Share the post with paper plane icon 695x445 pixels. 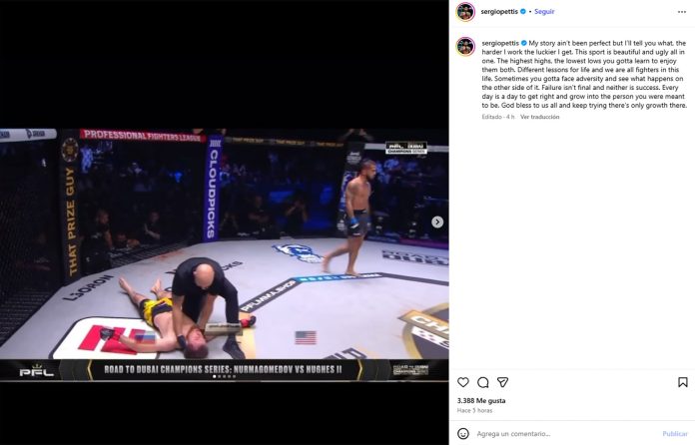502,382
